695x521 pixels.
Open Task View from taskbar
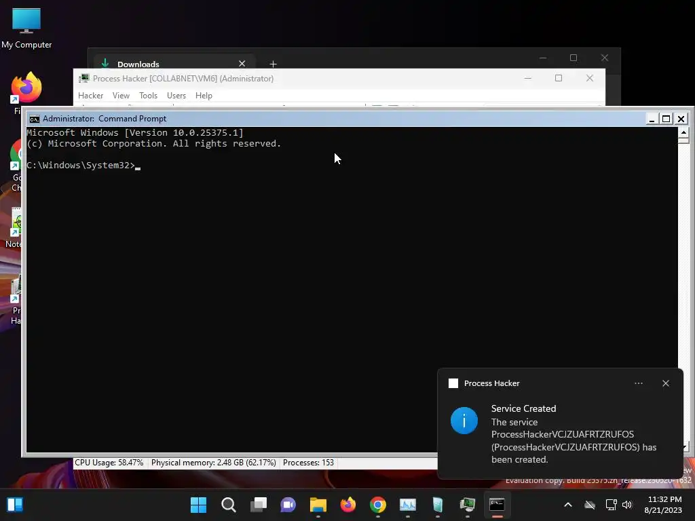click(259, 505)
